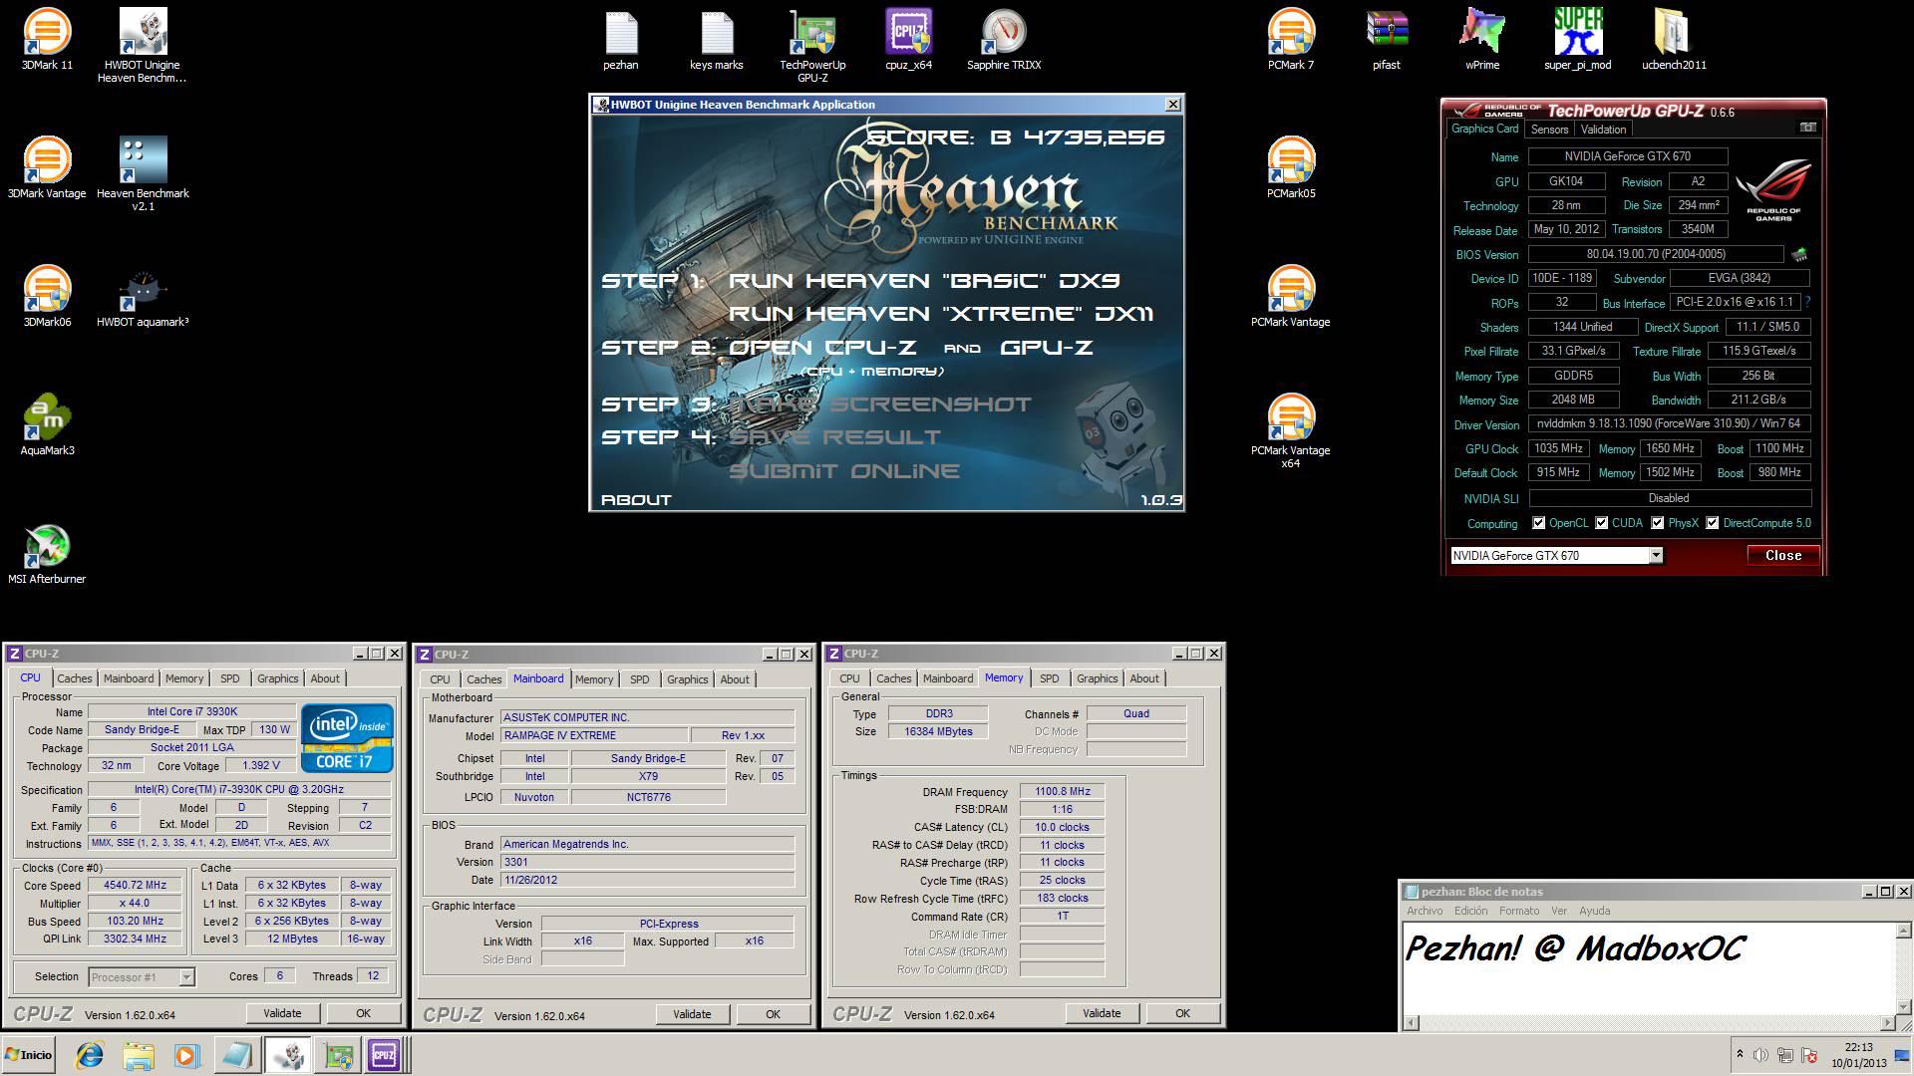
Task: Open PCMark Vantage desktop shortcut
Action: (x=1290, y=296)
